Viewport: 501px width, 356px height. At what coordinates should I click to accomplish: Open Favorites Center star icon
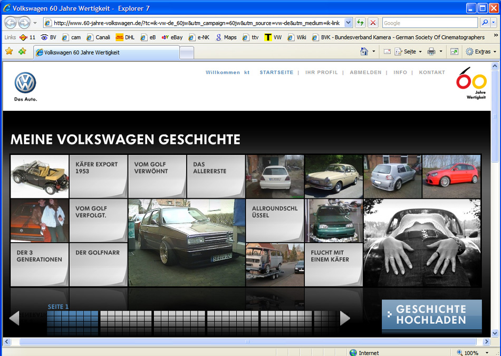(x=9, y=51)
